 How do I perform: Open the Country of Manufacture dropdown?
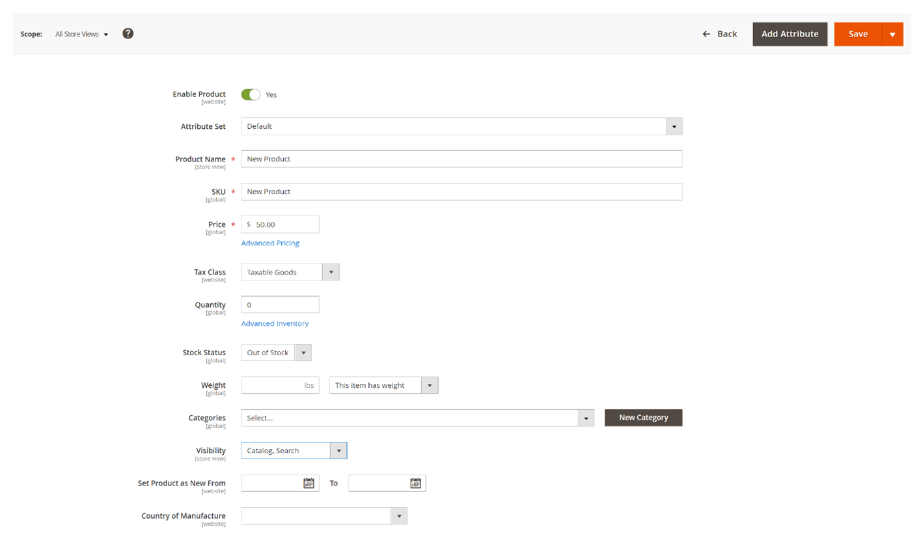(x=398, y=515)
